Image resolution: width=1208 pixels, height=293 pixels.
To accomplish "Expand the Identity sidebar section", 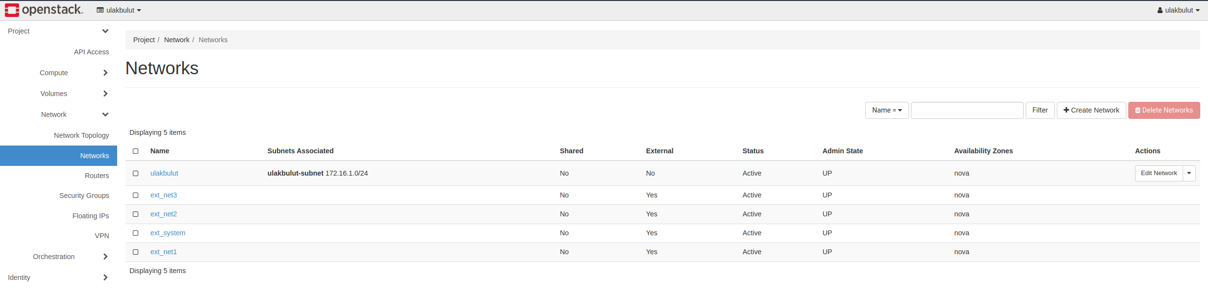I will pyautogui.click(x=58, y=277).
